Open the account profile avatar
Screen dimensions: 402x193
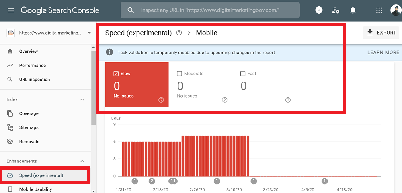[396, 10]
